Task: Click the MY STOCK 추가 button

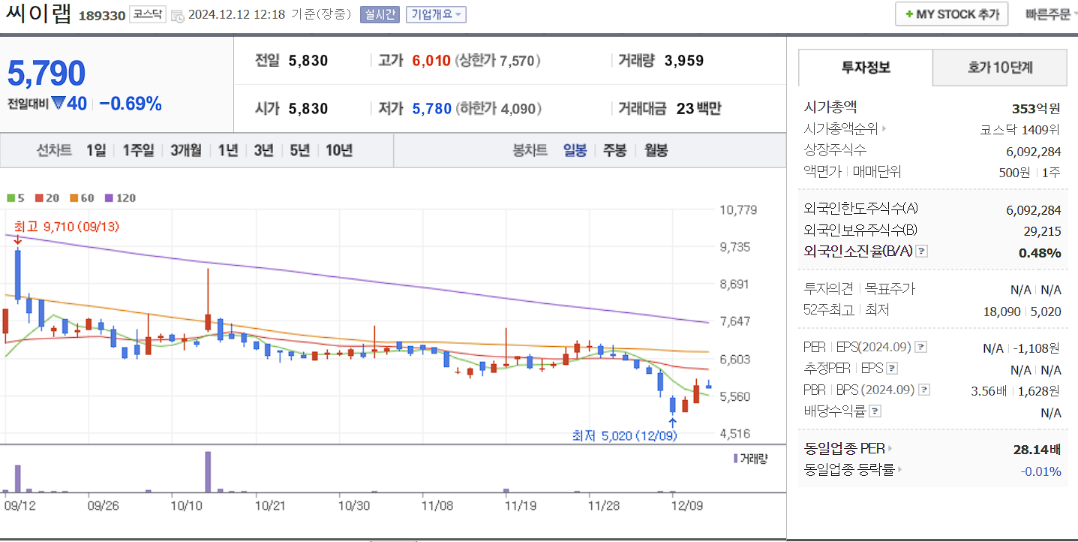Action: click(951, 14)
